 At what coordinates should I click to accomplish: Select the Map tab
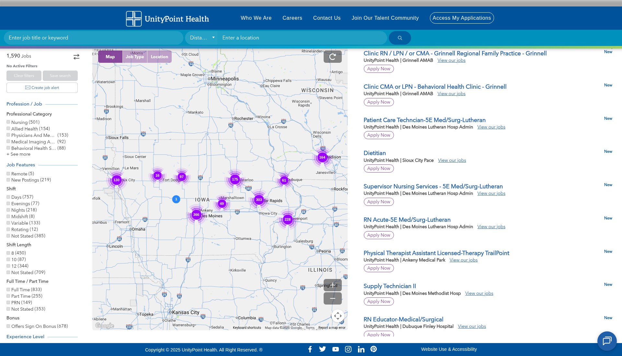pos(110,57)
